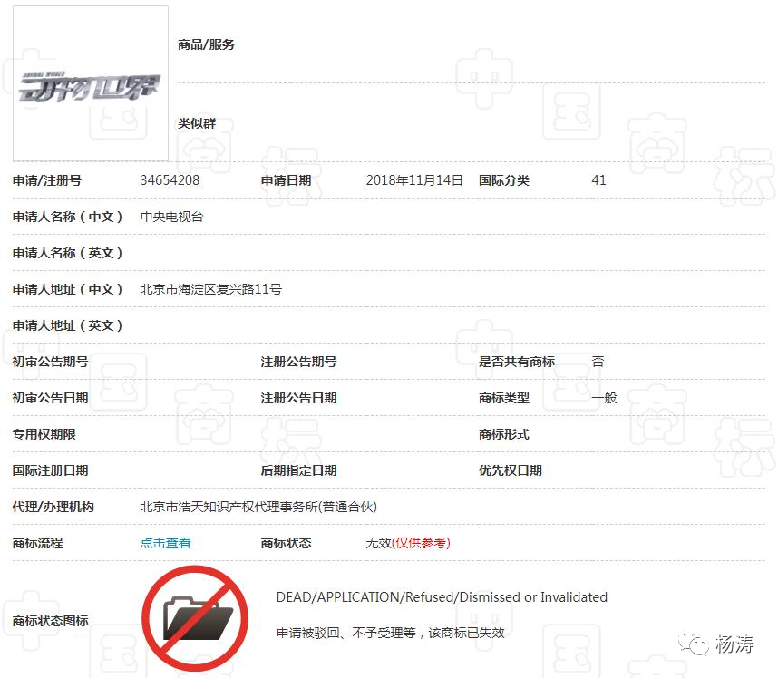Select application date 2018年11月14日
The image size is (778, 678).
point(414,180)
